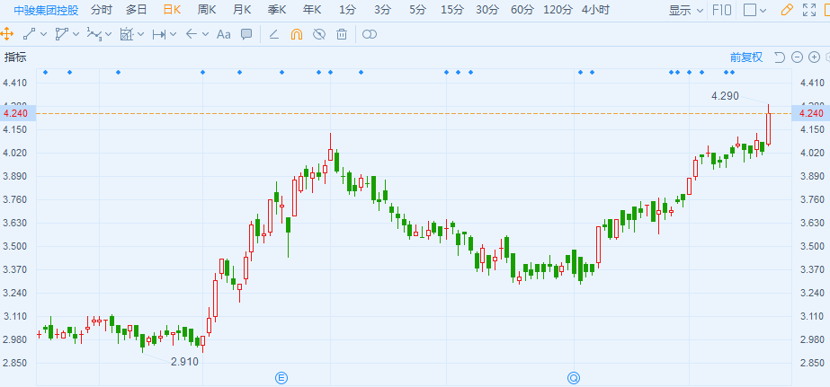Select the 15分 period

tap(452, 10)
